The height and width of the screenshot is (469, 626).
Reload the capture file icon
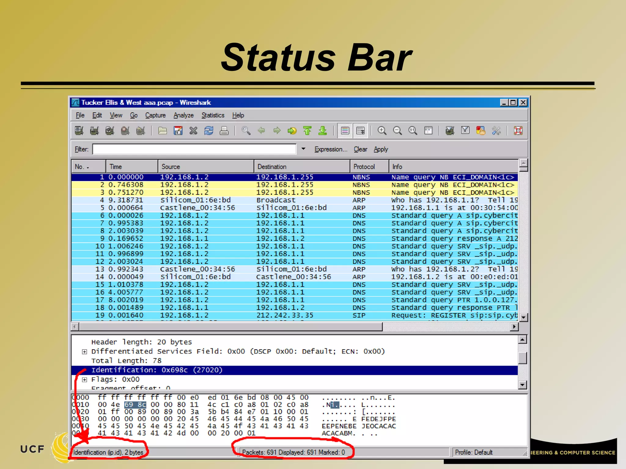tap(209, 131)
